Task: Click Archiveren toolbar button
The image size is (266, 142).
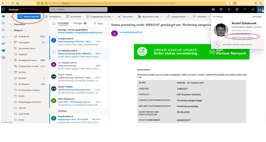Action: pyautogui.click(x=74, y=17)
